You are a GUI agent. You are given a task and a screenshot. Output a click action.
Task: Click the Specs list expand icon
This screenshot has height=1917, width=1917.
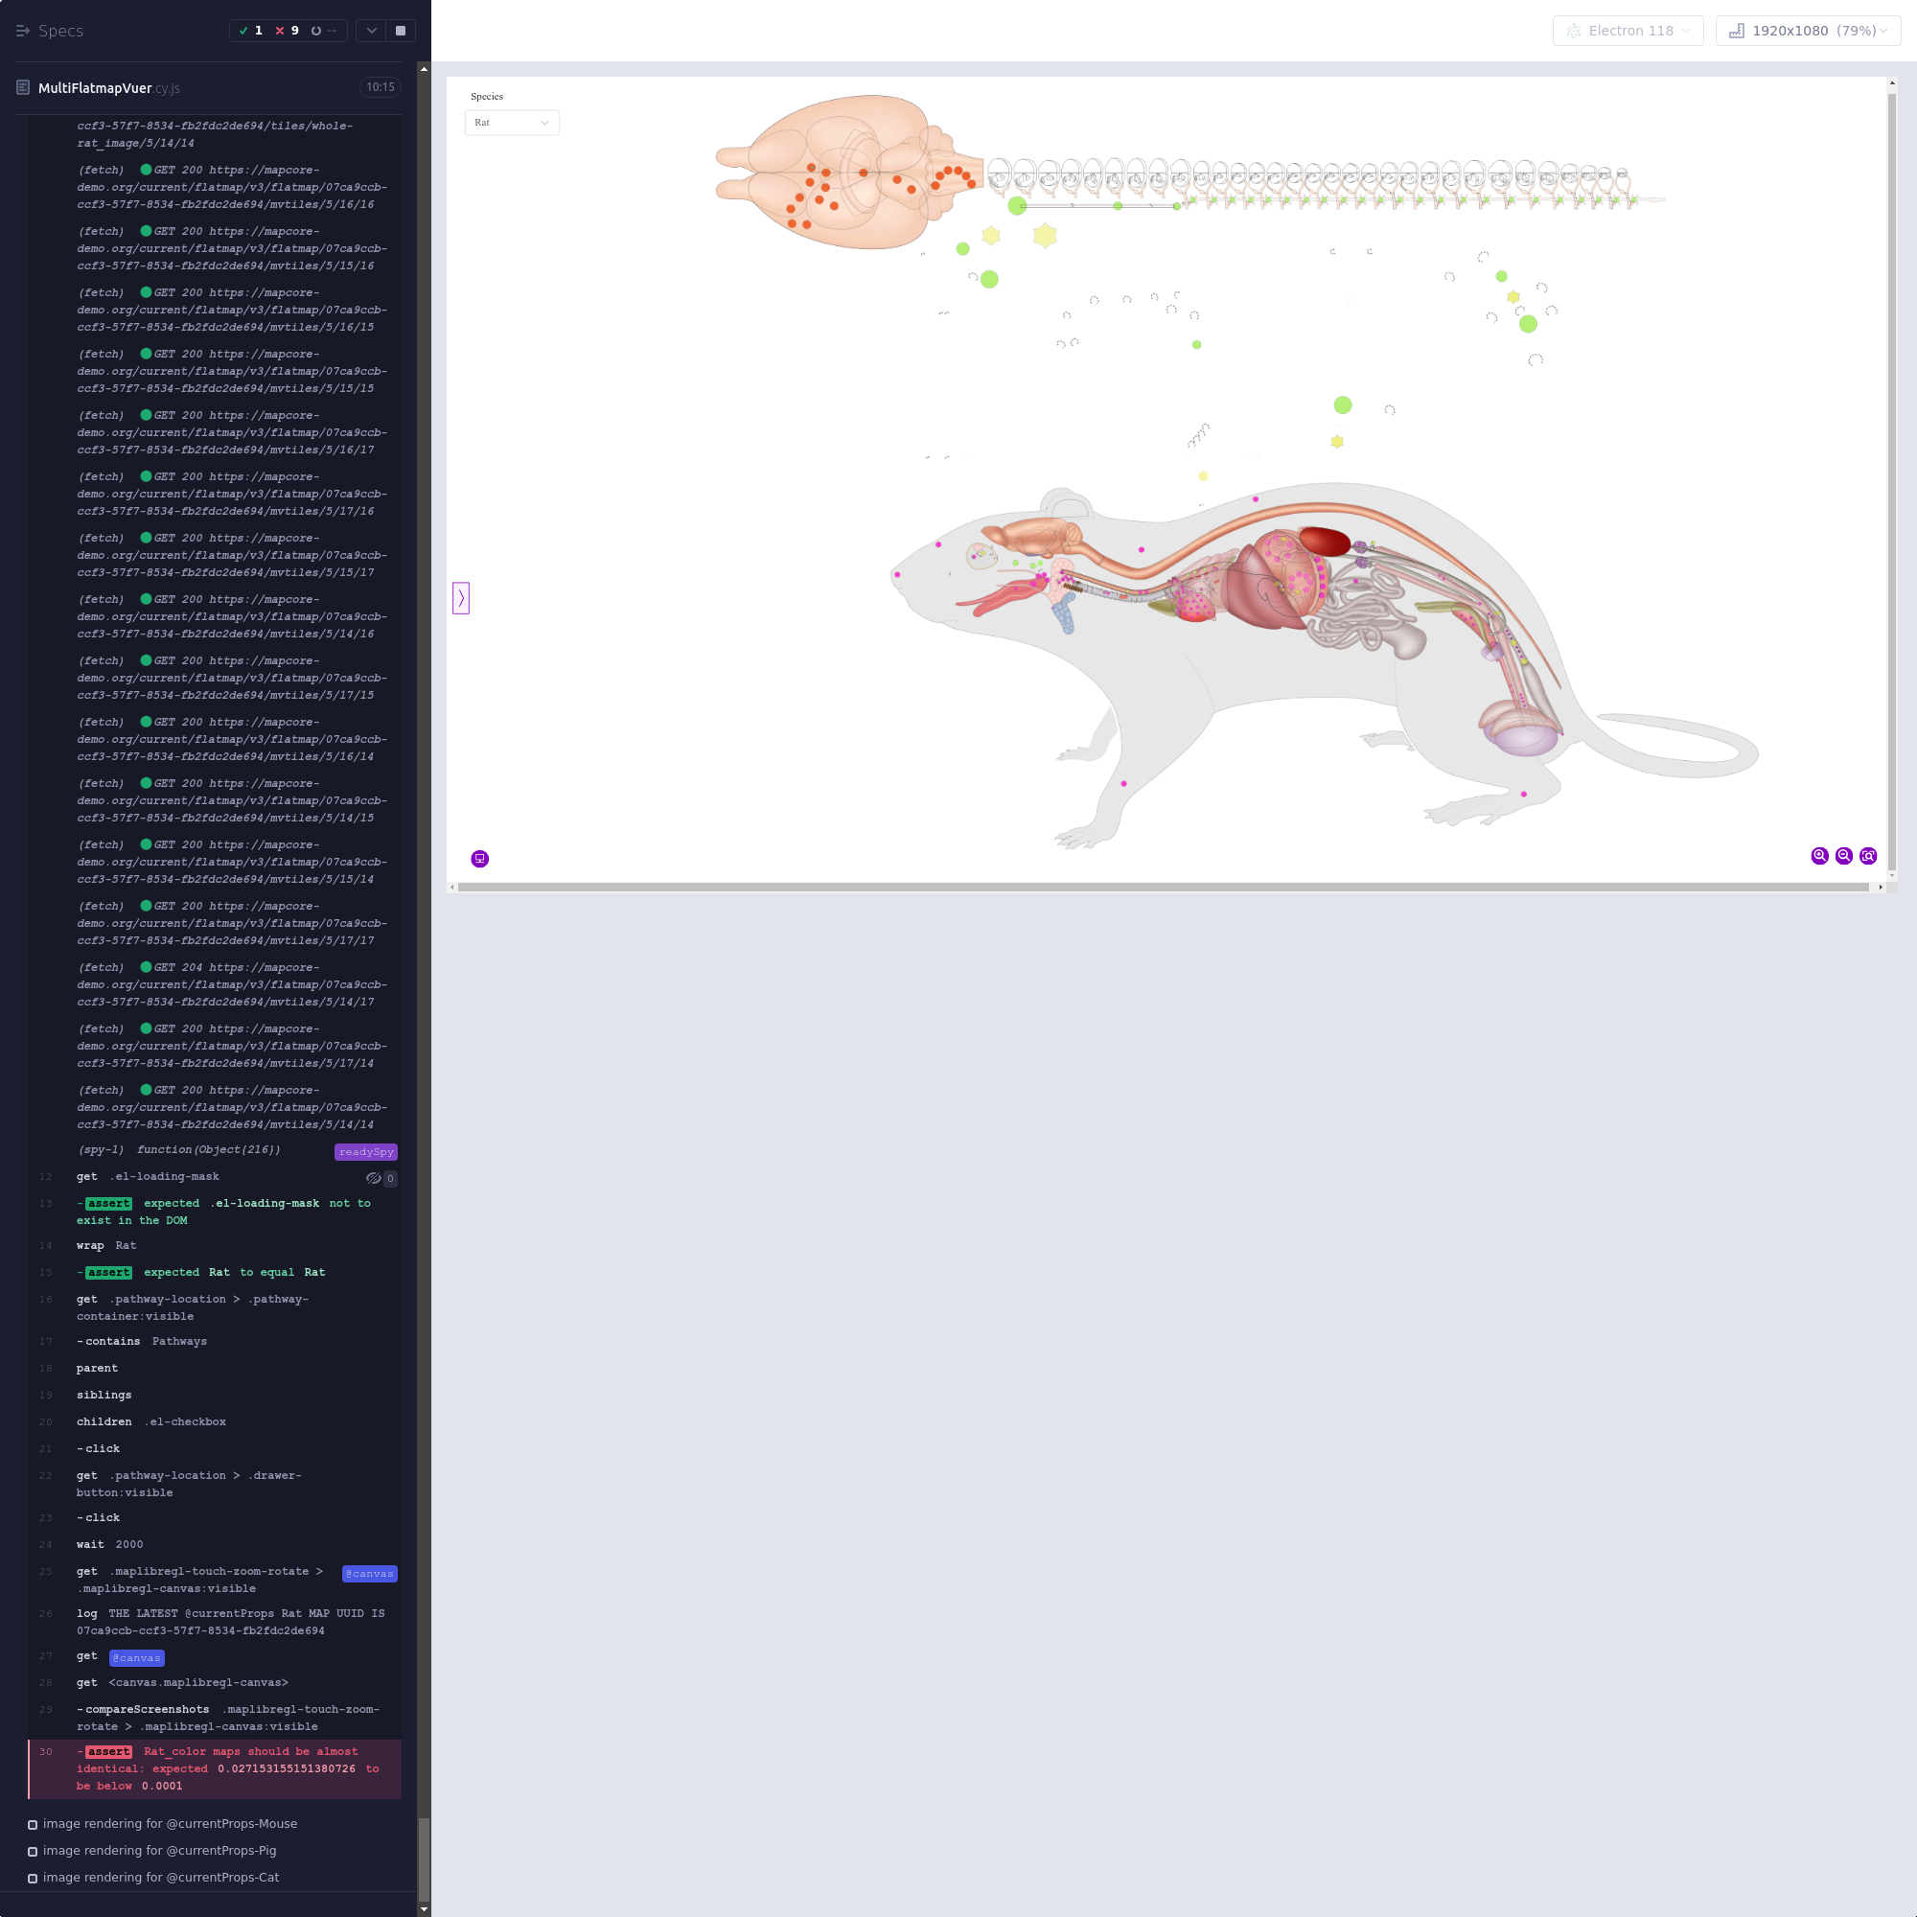pyautogui.click(x=23, y=31)
